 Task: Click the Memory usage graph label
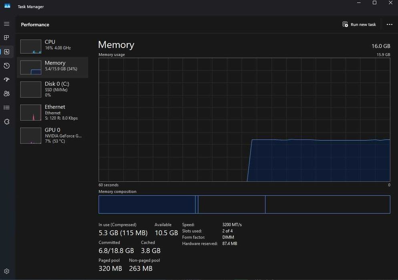[x=112, y=54]
